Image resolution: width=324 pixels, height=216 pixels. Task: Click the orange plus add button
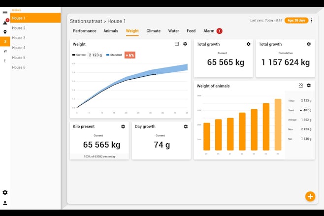310,196
